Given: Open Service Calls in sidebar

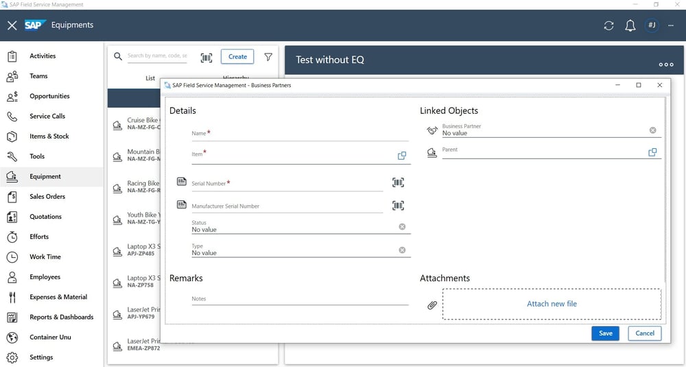Looking at the screenshot, I should click(47, 116).
